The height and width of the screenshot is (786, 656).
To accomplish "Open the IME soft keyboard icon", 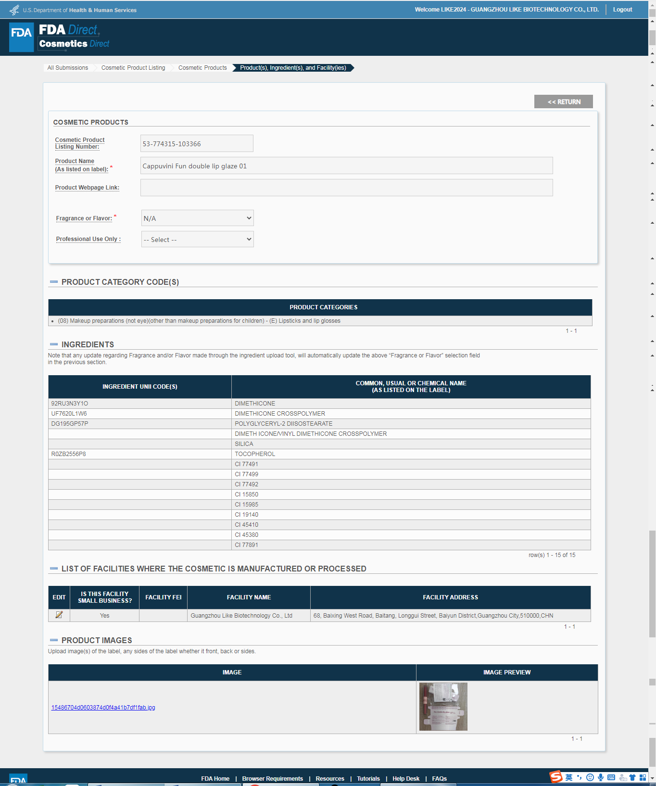I will tap(611, 777).
